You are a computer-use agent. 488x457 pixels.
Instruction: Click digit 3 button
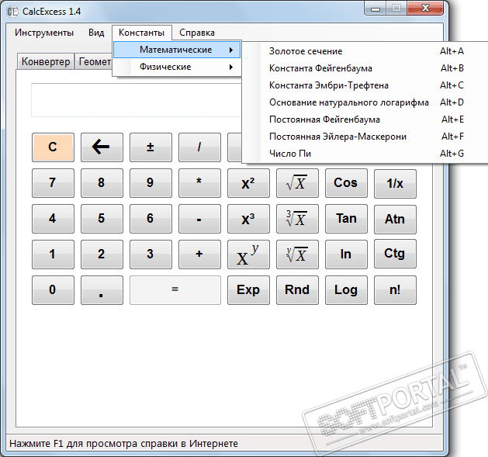(x=151, y=254)
